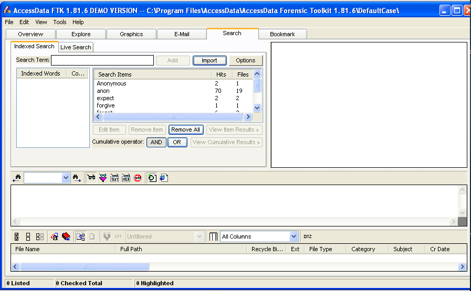This screenshot has width=471, height=291.
Task: Click the Indexed Words column header
Action: click(41, 73)
